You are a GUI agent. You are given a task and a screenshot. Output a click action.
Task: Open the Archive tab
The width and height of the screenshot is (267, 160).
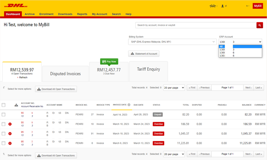click(30, 14)
